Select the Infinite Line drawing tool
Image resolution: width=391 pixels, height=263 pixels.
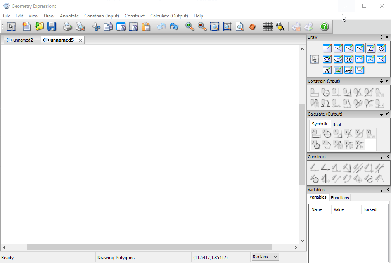[349, 48]
